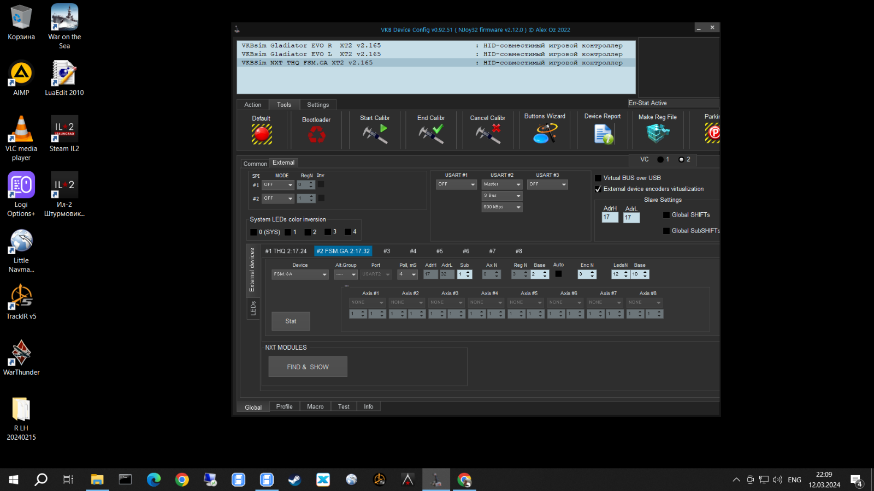Open the TrackIR v5 shortcut

click(x=21, y=302)
